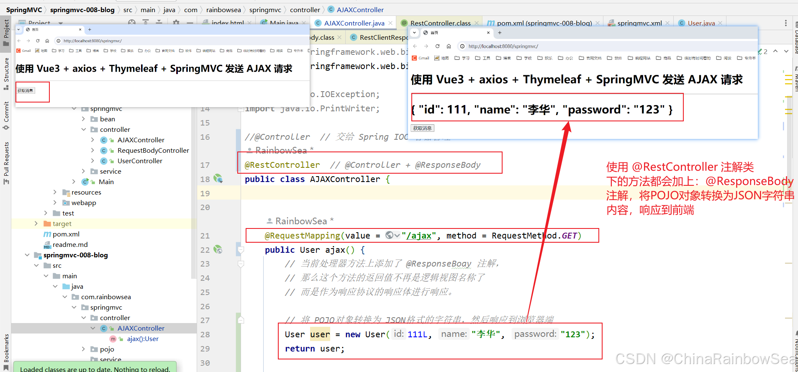The image size is (798, 372).
Task: Switch to AJAXController.java editor tab
Action: click(354, 23)
